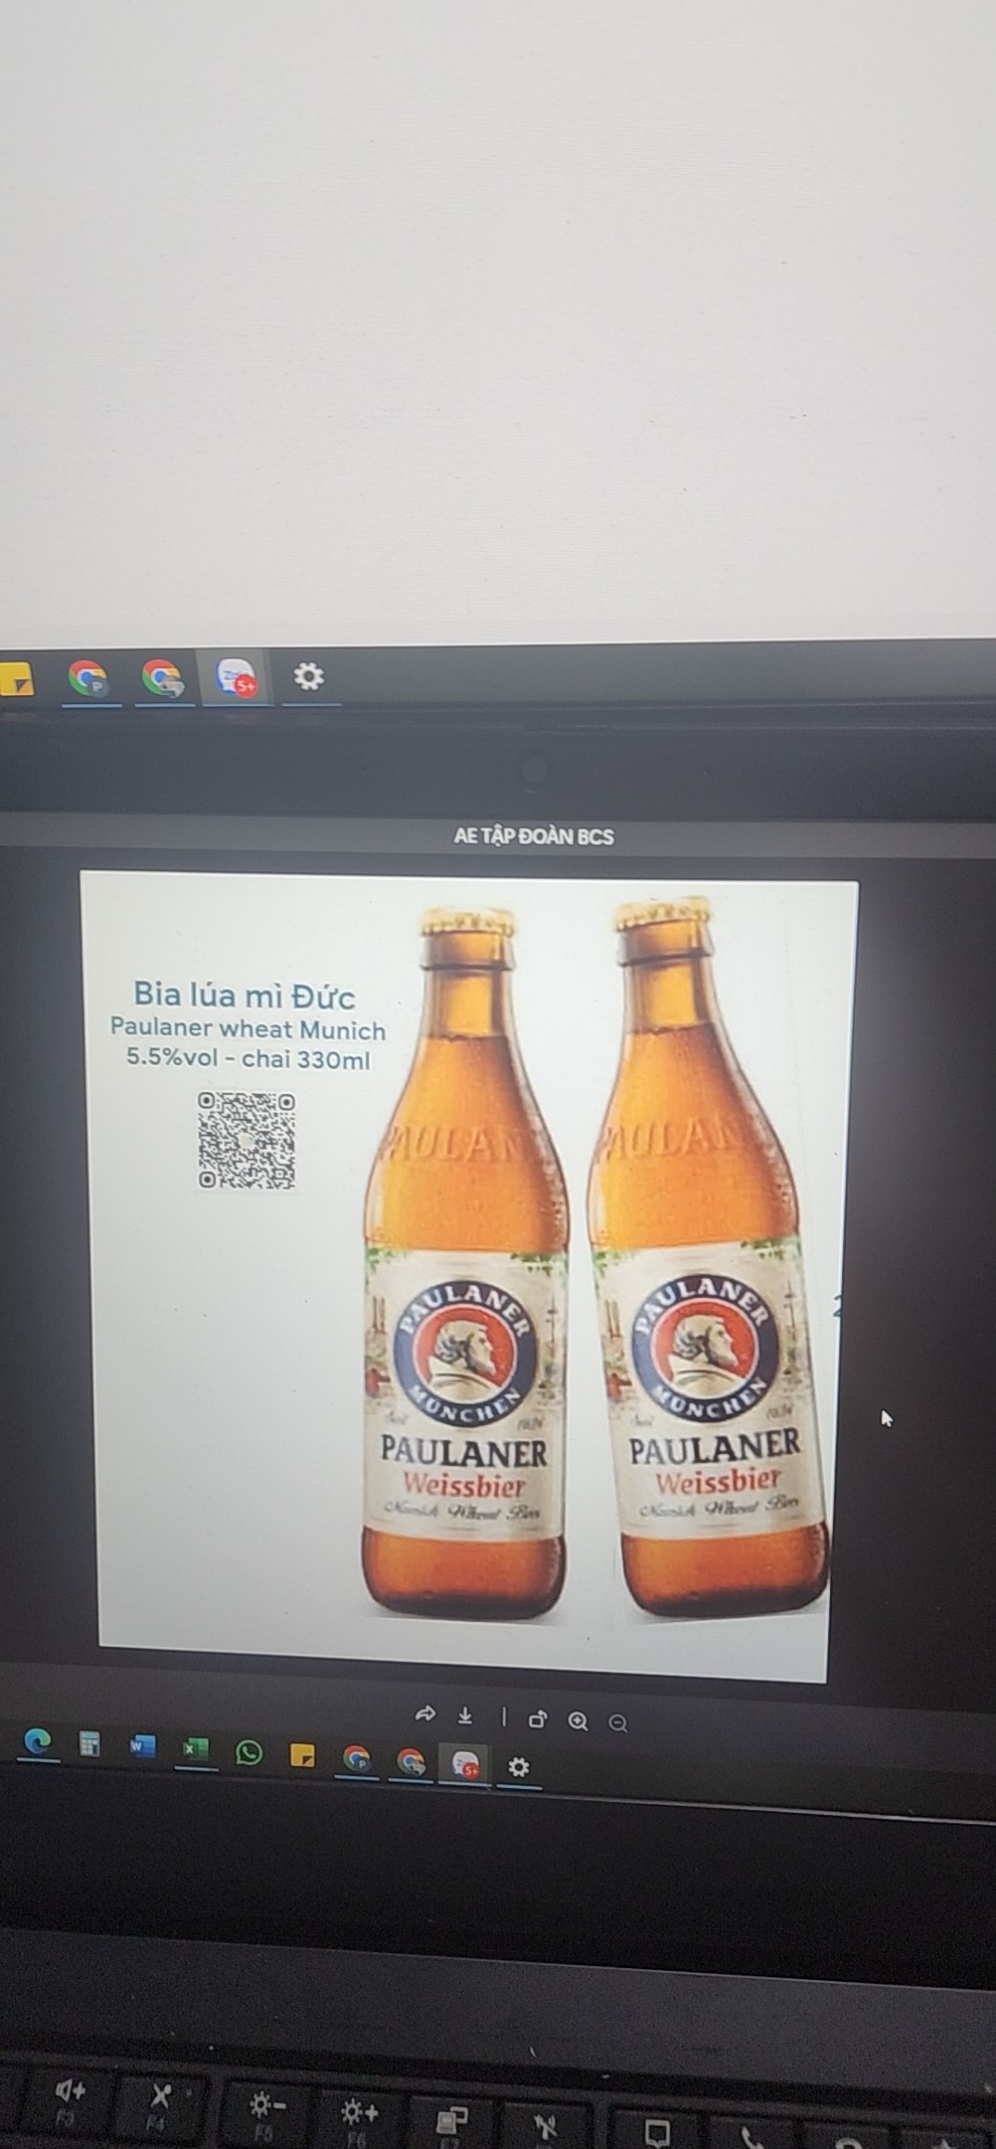Switch to Chrome with P profile badge on laptop taskbar
Screen dimensions: 996x2149
click(357, 1758)
